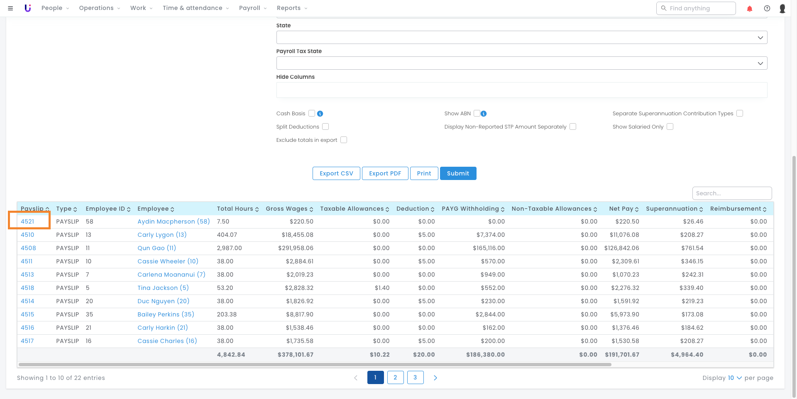Image resolution: width=797 pixels, height=399 pixels.
Task: Go to next page arrow
Action: coord(435,378)
